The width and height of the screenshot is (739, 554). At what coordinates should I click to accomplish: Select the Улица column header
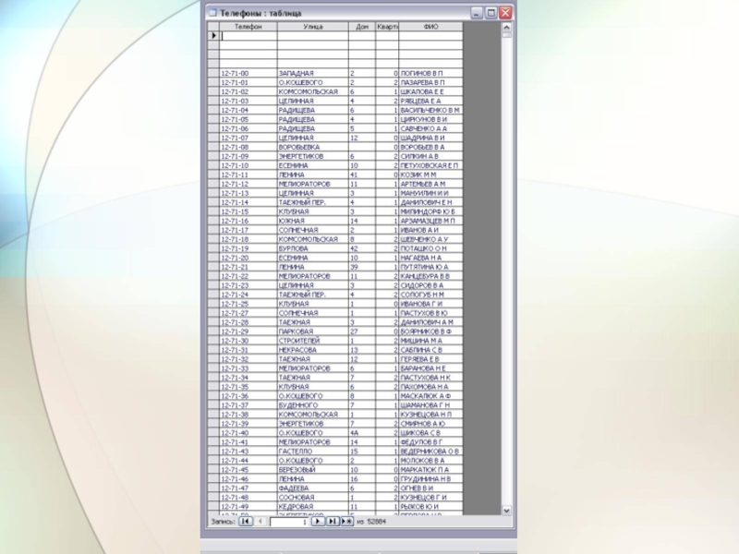312,27
